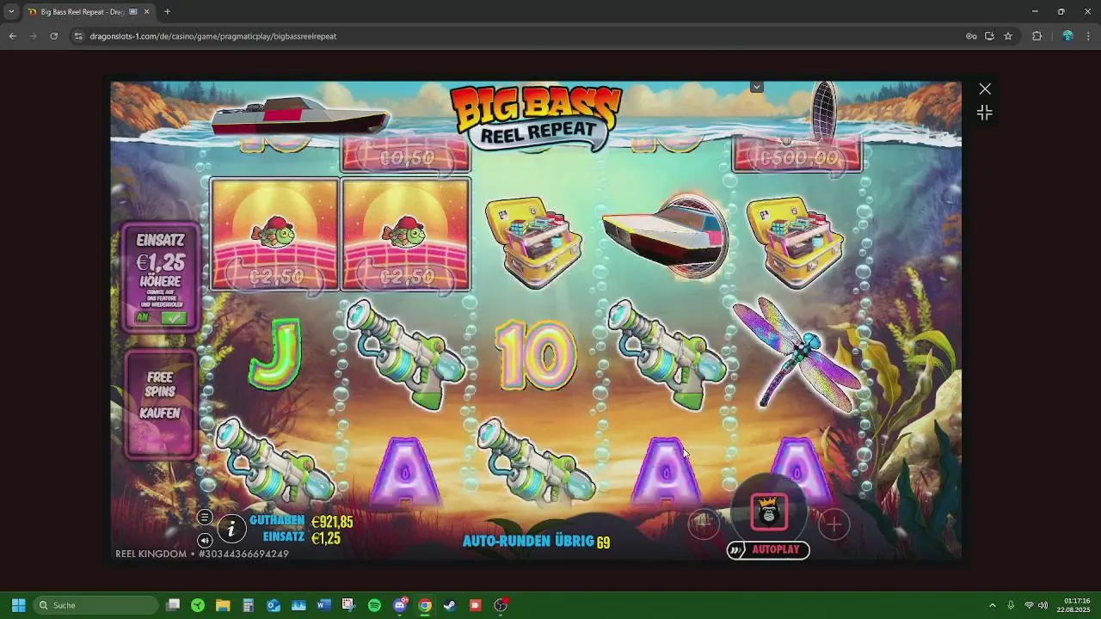
Task: Click the €500,00 fish value
Action: coord(797,157)
